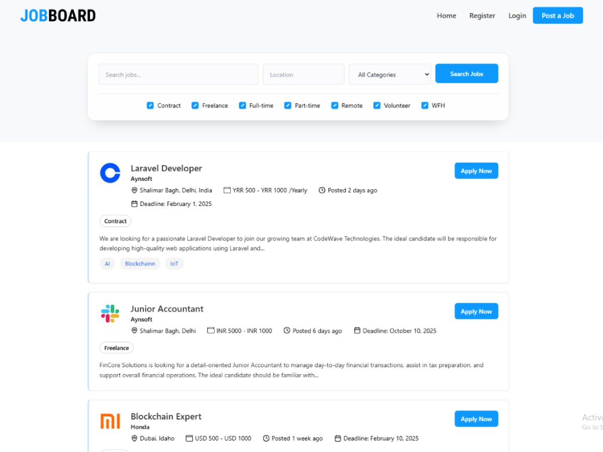Viewport: 603px width, 452px height.
Task: Go to the Home page
Action: 446,16
